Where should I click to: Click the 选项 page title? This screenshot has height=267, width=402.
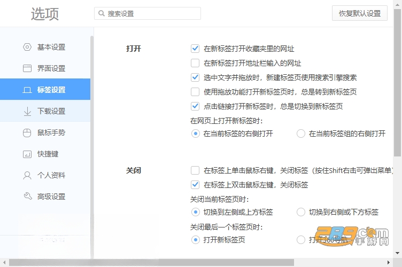coord(45,14)
